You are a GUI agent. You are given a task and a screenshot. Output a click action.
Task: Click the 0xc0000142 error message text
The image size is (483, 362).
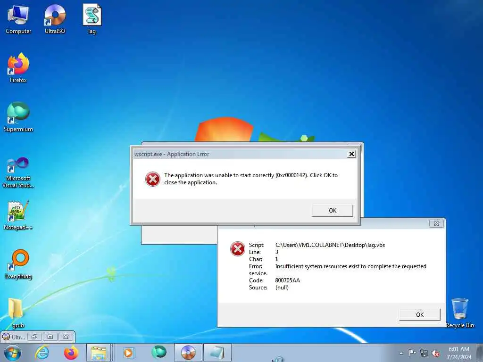(x=251, y=179)
